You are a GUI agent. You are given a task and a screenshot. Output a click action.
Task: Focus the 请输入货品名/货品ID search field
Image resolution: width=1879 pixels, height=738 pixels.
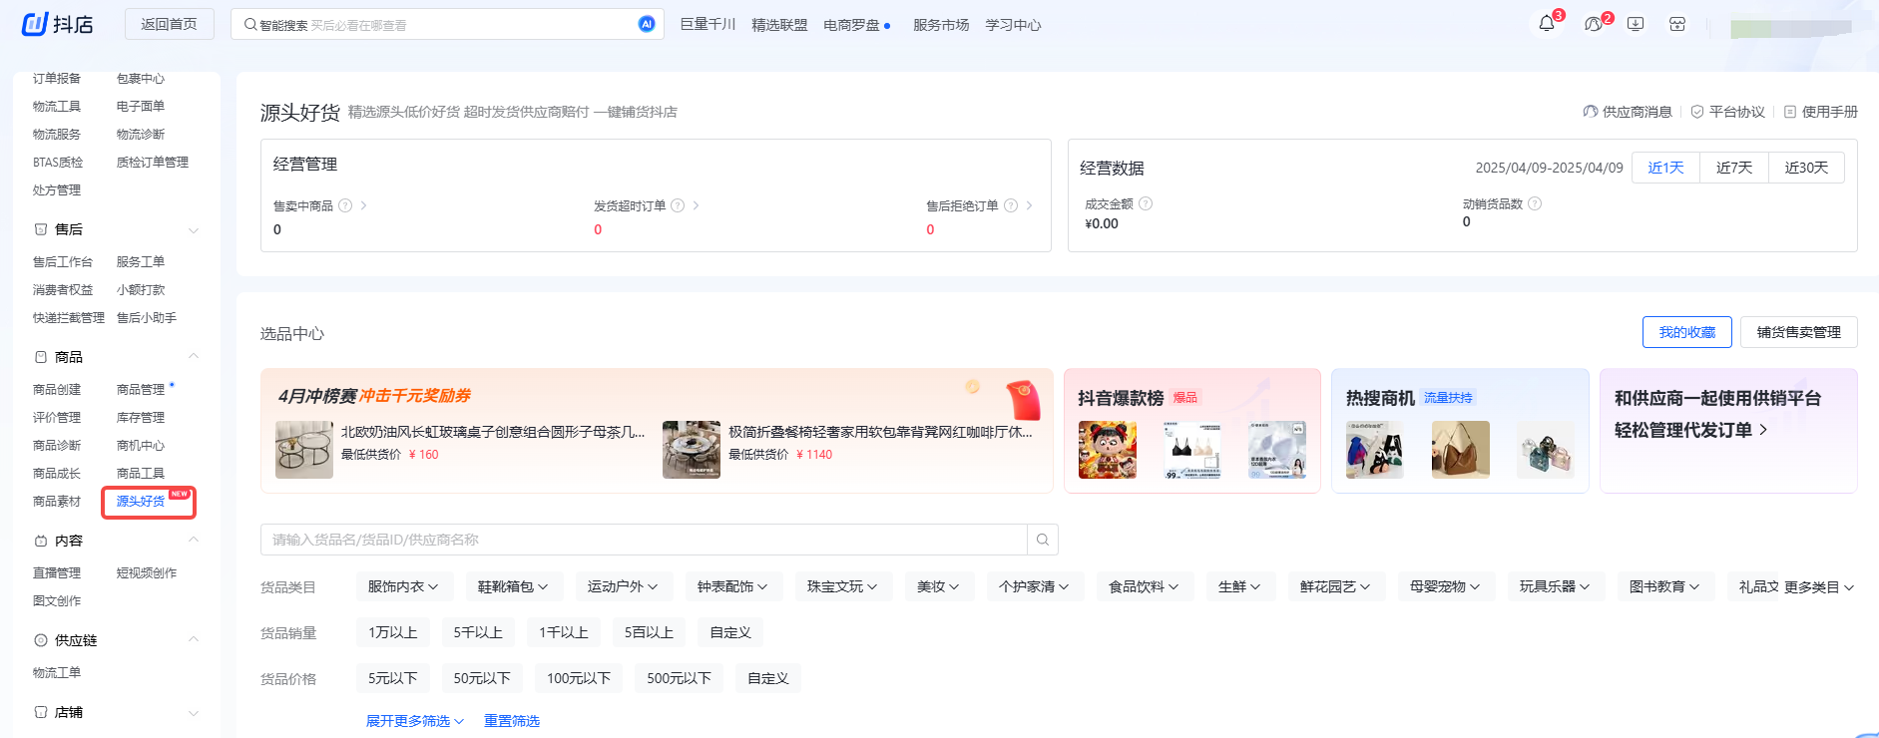[644, 540]
